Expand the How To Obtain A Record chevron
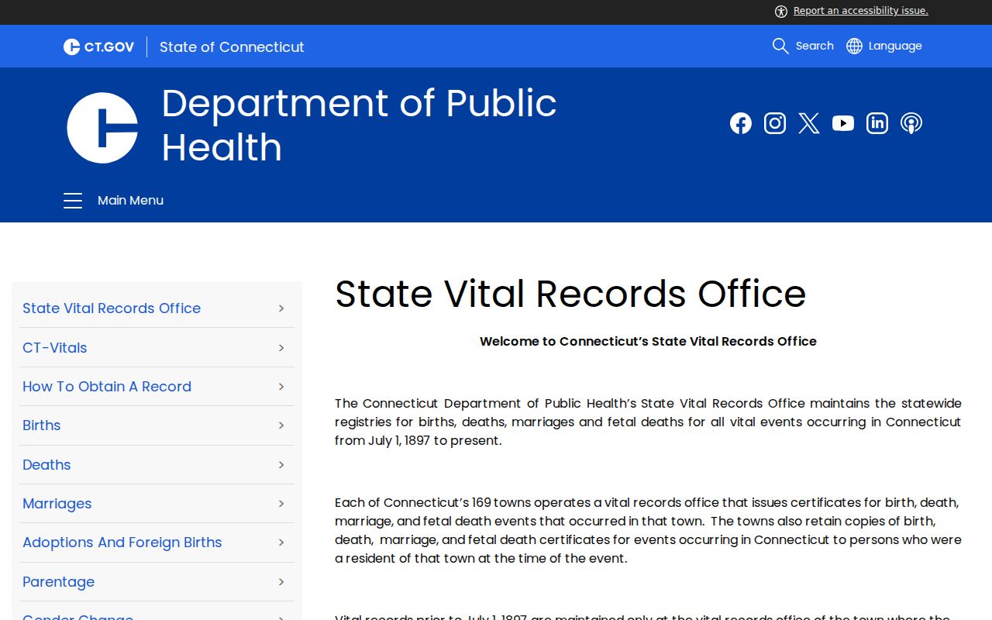 click(281, 386)
